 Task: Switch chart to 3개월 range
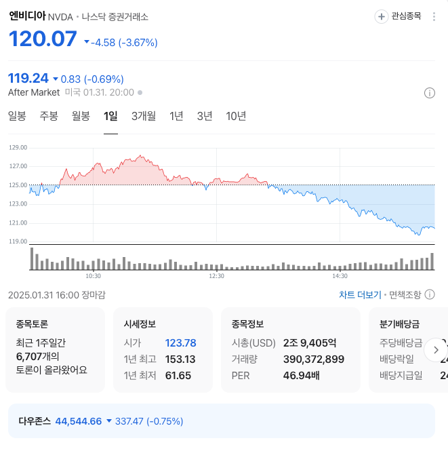pos(144,116)
